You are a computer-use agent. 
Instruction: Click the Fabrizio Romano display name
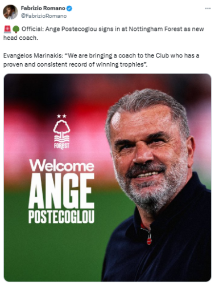[43, 9]
